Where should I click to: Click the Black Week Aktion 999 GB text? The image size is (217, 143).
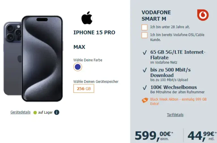[179, 101]
